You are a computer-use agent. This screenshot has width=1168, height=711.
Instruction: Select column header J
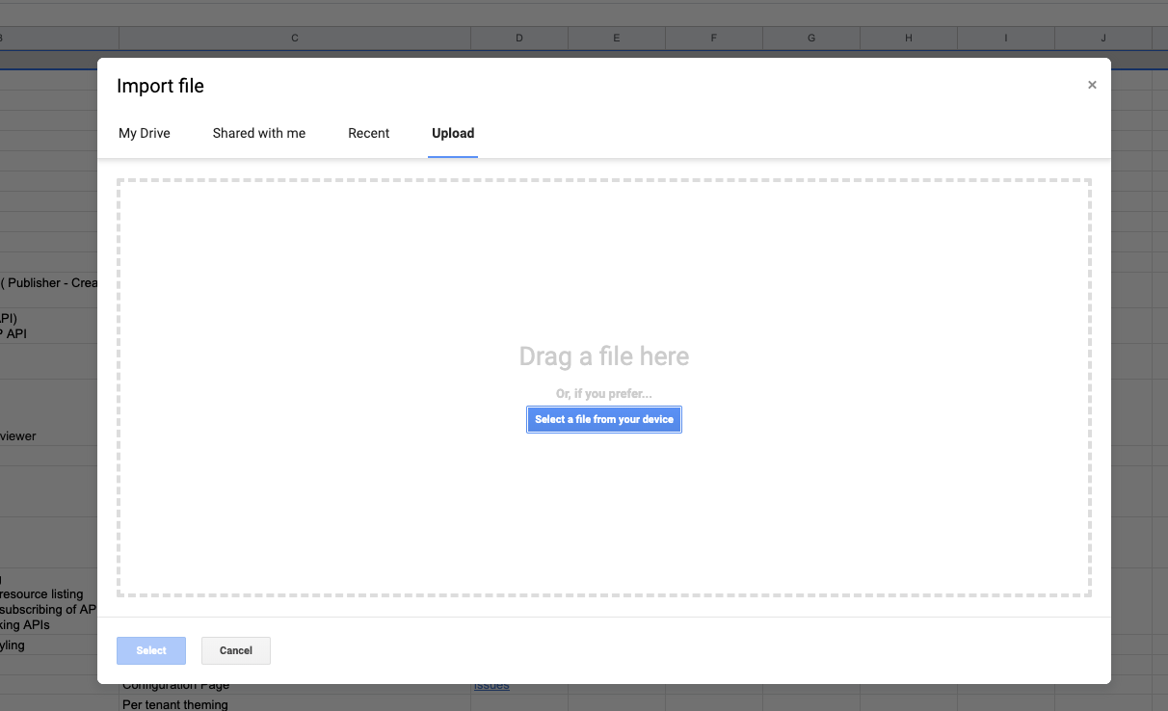pyautogui.click(x=1102, y=38)
